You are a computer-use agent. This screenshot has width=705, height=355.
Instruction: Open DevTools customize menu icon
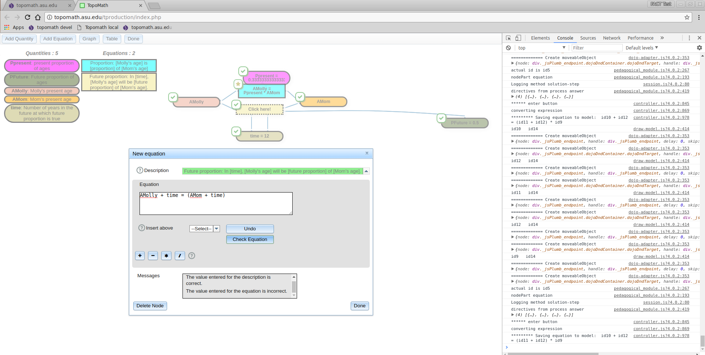pos(689,38)
